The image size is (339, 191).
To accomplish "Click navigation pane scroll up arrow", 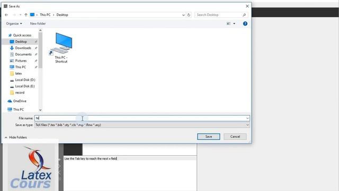I will (40, 31).
